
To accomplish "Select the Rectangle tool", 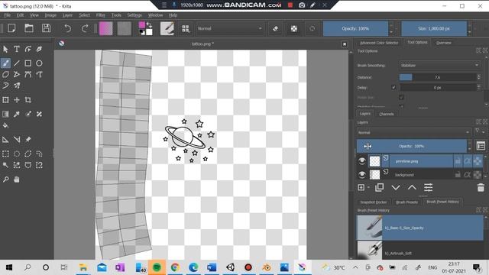I will pos(28,63).
